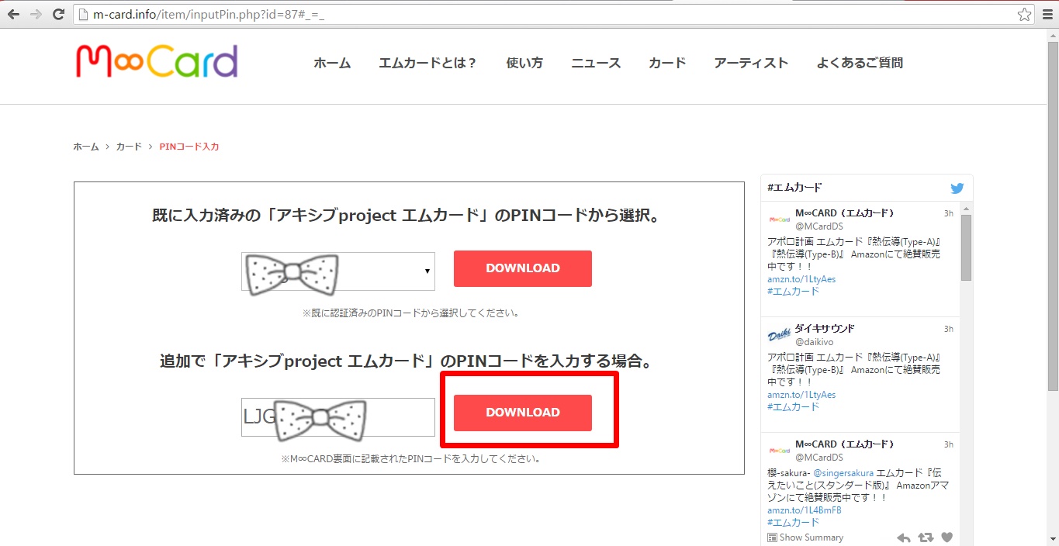Screen dimensions: 1059x546
Task: Reload the page with the refresh icon
Action: 58,14
